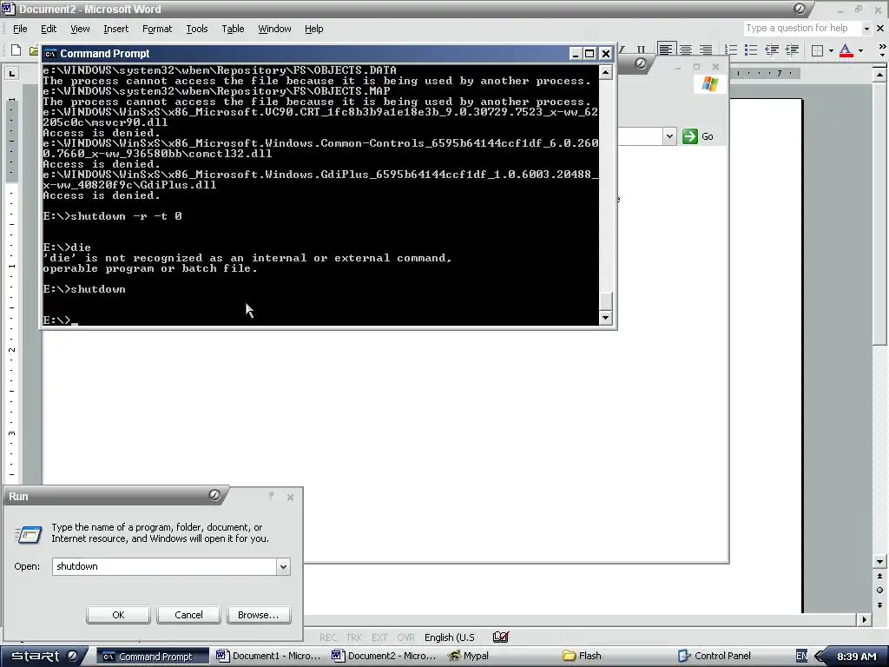Select Align Left in Word toolbar
Screen dimensions: 889x667
(x=666, y=50)
